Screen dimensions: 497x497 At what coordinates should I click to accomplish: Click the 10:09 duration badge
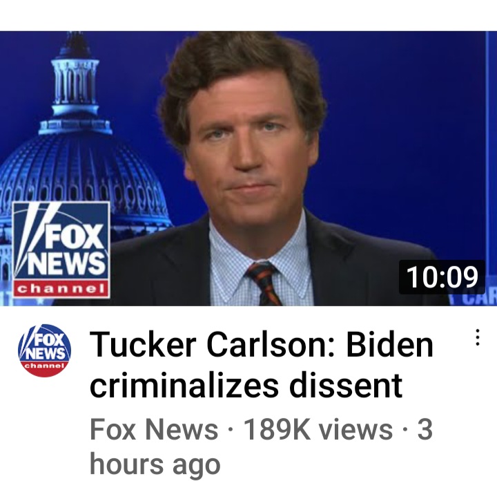click(x=442, y=277)
